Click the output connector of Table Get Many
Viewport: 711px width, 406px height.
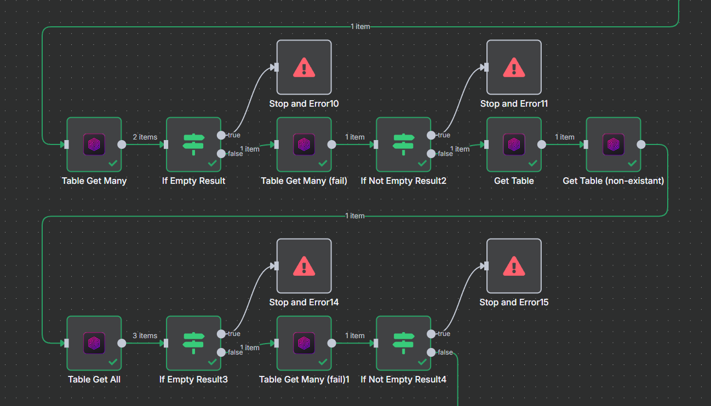[122, 144]
